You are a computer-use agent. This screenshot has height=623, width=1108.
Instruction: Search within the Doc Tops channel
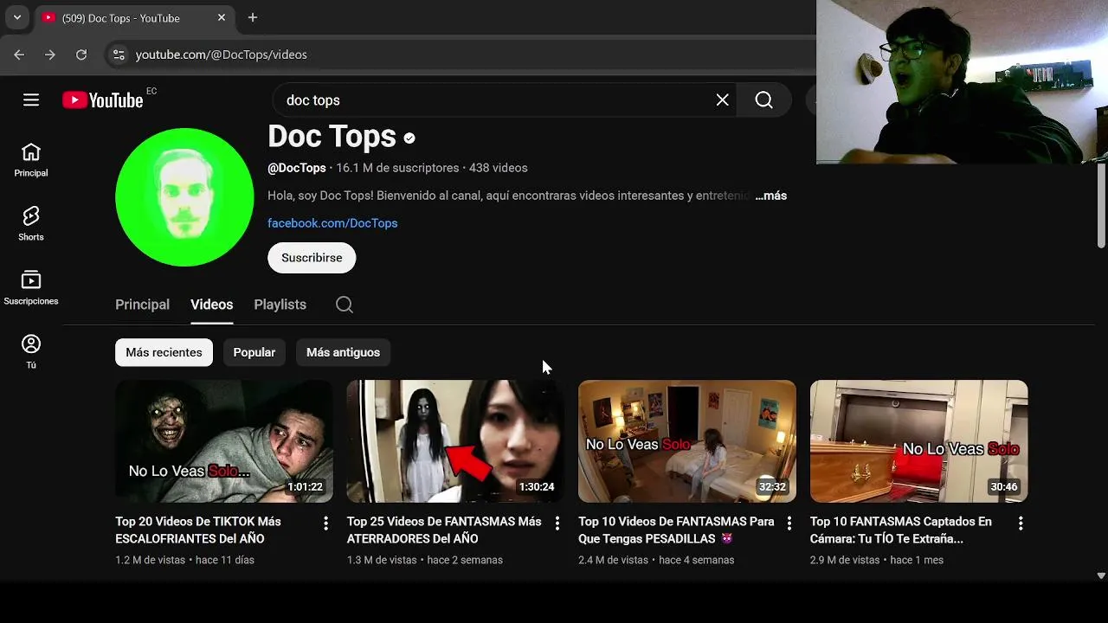click(x=345, y=305)
